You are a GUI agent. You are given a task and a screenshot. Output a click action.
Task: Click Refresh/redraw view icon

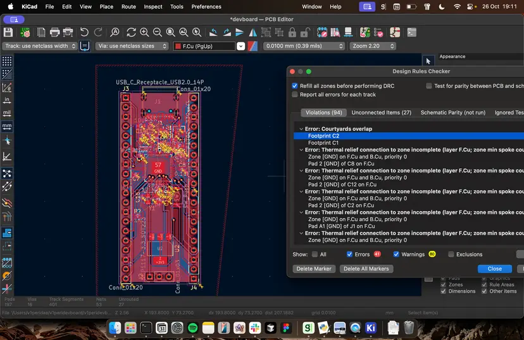(131, 32)
